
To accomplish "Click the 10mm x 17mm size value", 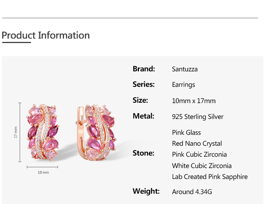I will tap(193, 101).
